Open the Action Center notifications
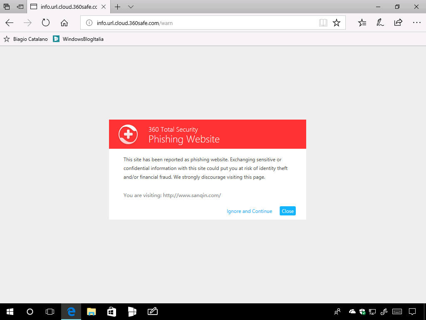The height and width of the screenshot is (320, 426). [412, 312]
